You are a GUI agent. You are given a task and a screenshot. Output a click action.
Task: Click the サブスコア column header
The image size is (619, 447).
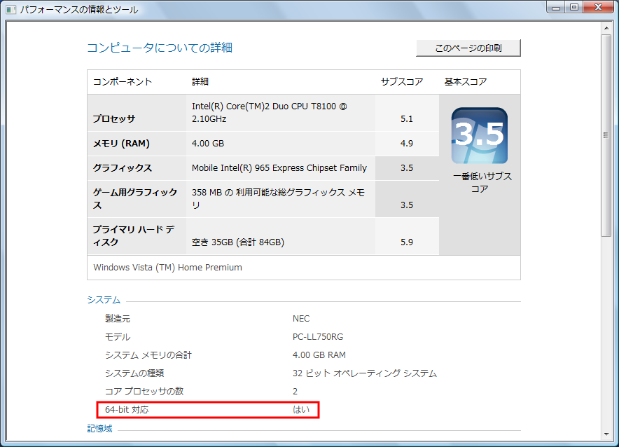pyautogui.click(x=402, y=82)
